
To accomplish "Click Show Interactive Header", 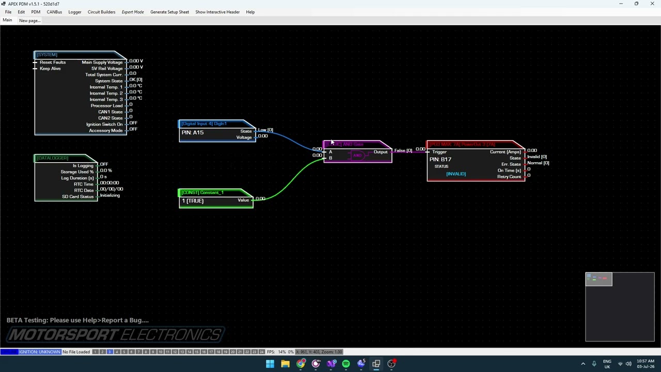I will [x=217, y=12].
